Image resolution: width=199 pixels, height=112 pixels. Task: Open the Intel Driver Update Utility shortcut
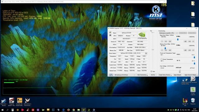pyautogui.click(x=185, y=82)
